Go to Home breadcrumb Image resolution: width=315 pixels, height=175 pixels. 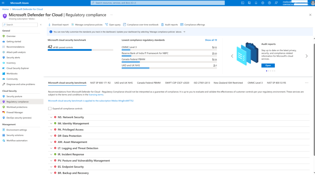pyautogui.click(x=6, y=9)
